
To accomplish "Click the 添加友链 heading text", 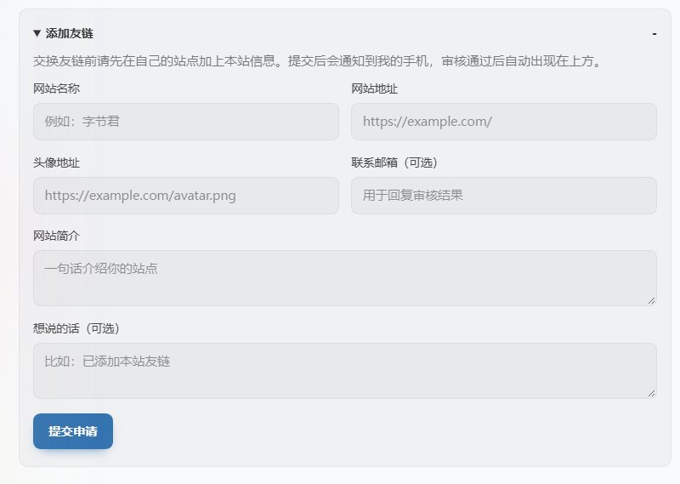I will point(70,33).
